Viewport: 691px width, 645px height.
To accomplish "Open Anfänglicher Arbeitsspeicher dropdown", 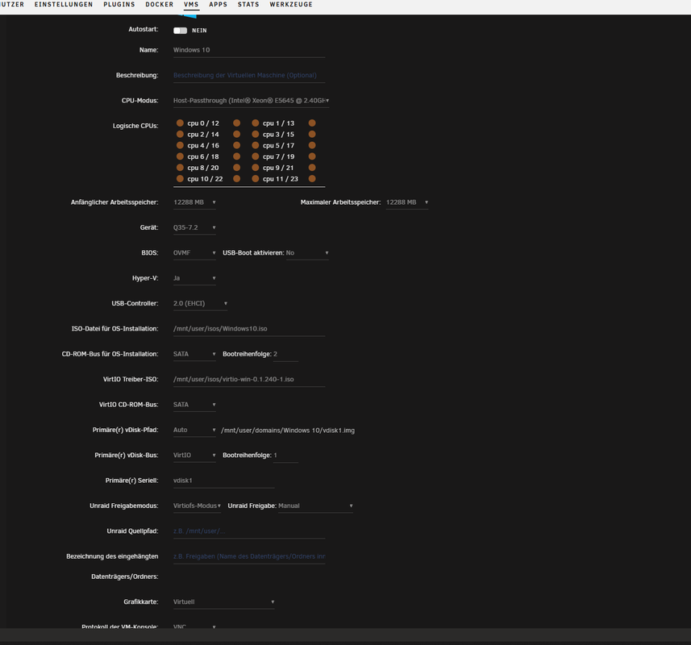I will 194,202.
